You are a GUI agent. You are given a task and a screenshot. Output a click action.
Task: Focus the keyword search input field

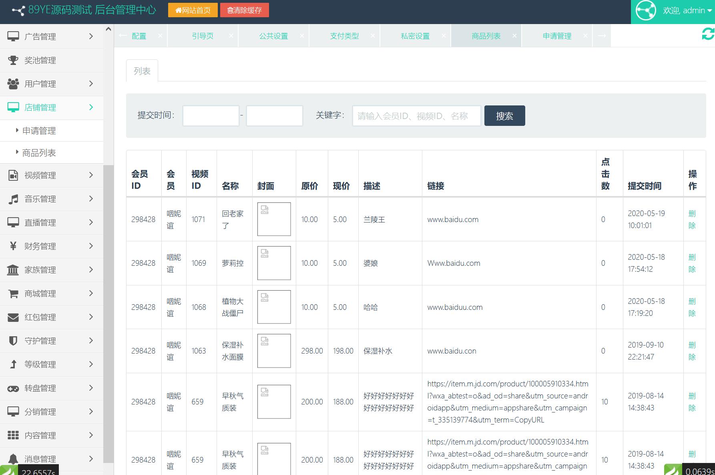coord(416,116)
